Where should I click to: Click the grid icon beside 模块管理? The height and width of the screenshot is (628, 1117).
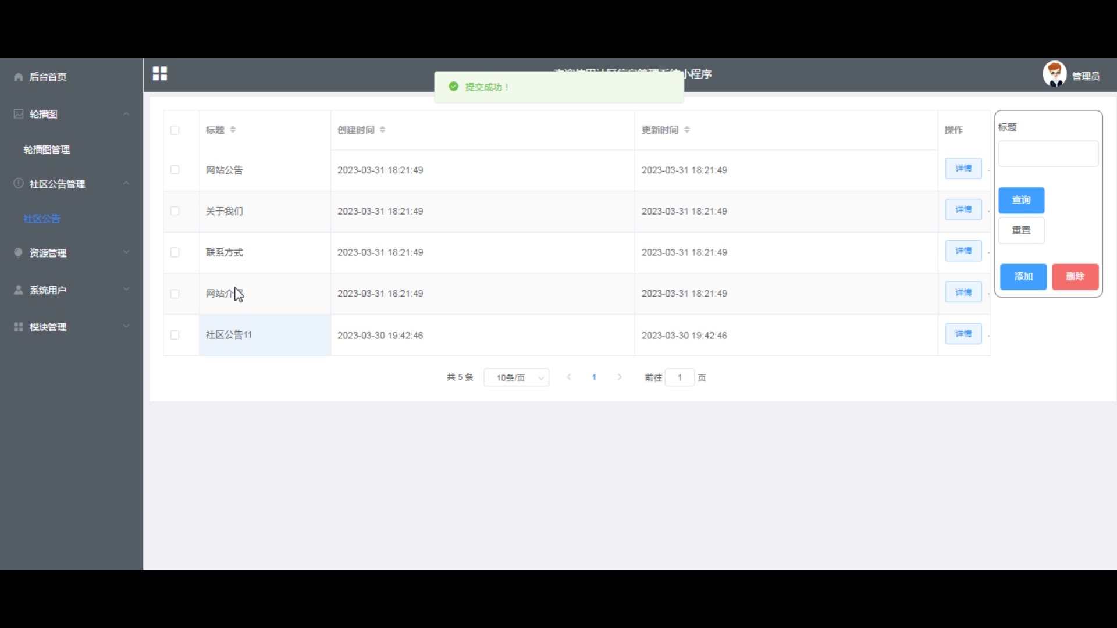pos(19,327)
